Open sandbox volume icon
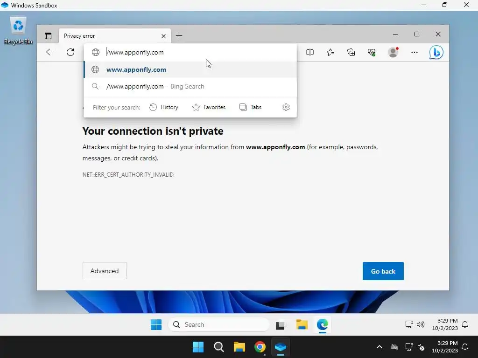This screenshot has width=478, height=358. coord(421,324)
